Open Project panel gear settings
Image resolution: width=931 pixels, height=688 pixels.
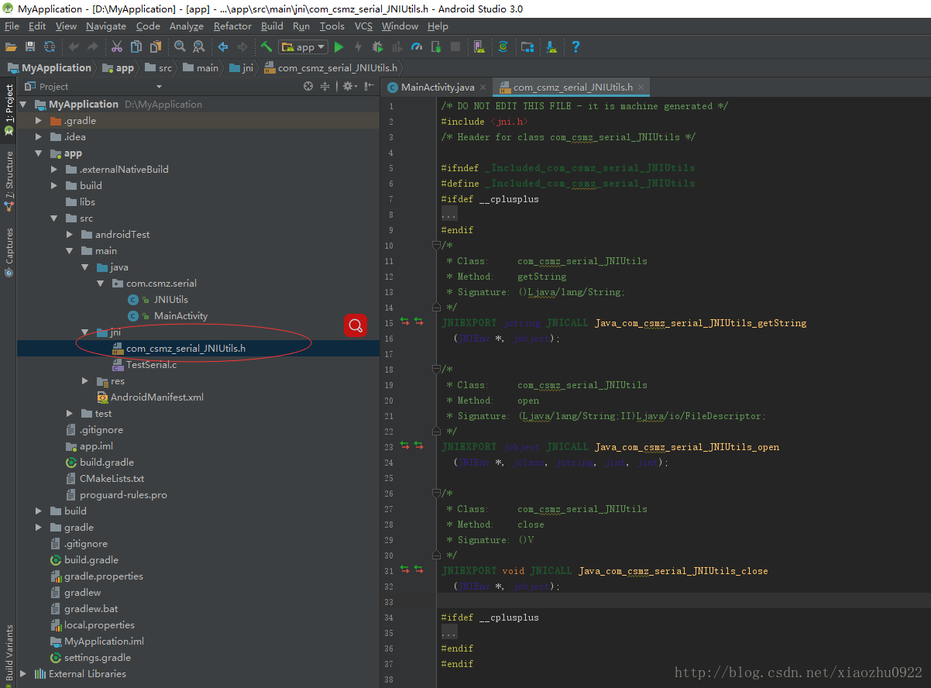349,86
